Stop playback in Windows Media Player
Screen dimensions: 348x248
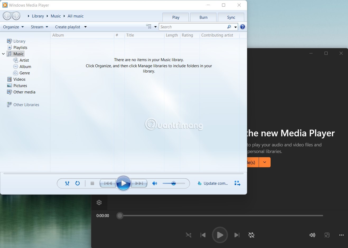click(x=92, y=183)
